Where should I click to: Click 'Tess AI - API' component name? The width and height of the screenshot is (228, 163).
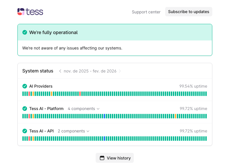coord(41,131)
